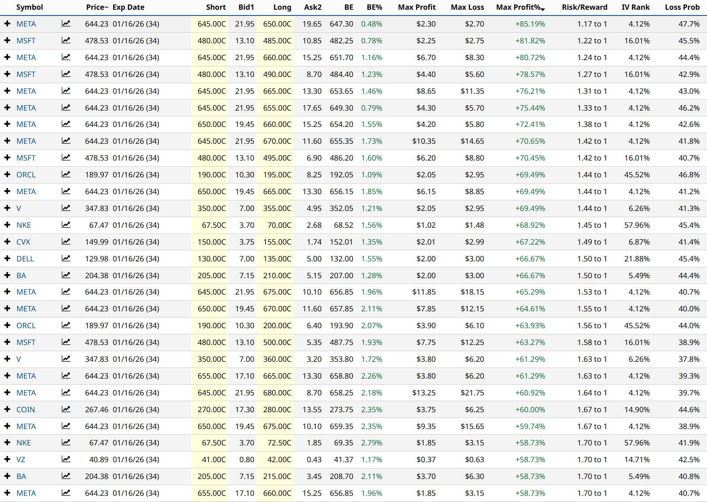Click chart icon in ORCL 195.00C long row
The height and width of the screenshot is (502, 707).
pyautogui.click(x=66, y=174)
